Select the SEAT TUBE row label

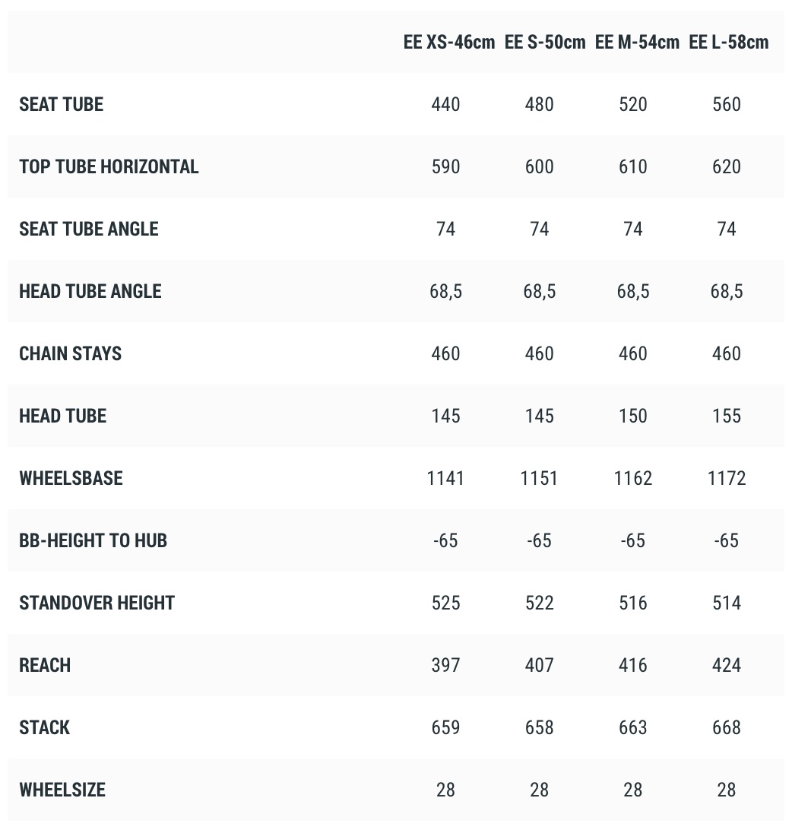click(62, 105)
